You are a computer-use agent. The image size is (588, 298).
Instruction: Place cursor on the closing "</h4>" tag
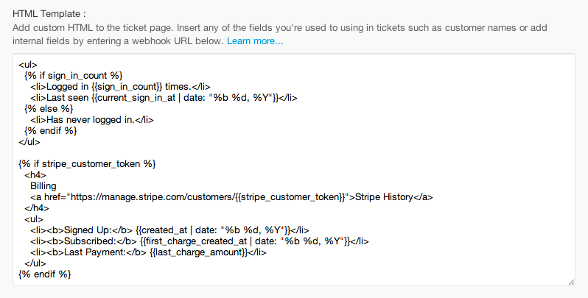[x=36, y=207]
